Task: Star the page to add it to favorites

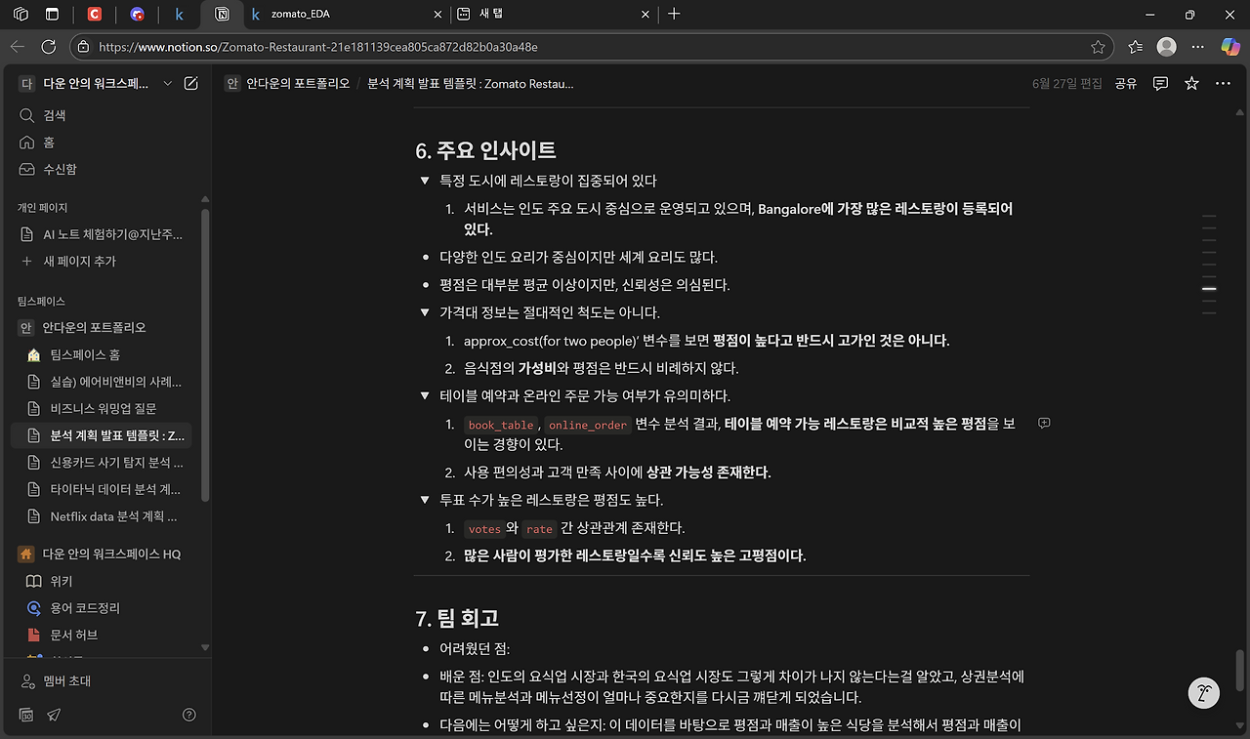Action: 1190,84
